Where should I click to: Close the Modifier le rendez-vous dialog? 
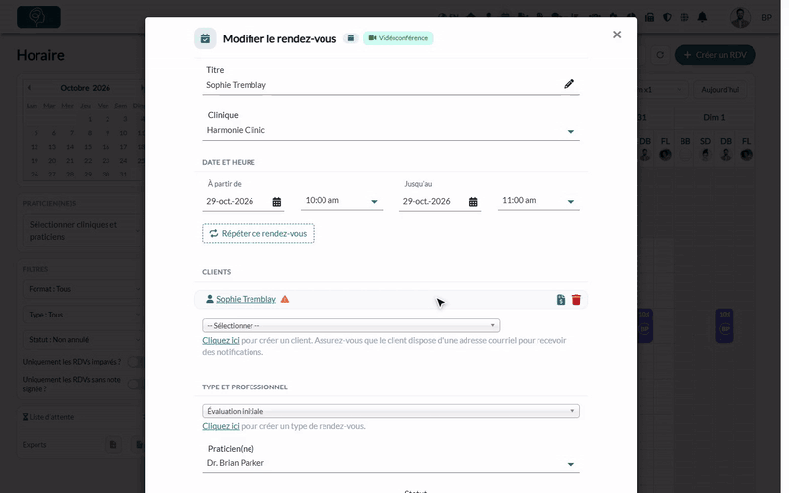coord(617,35)
